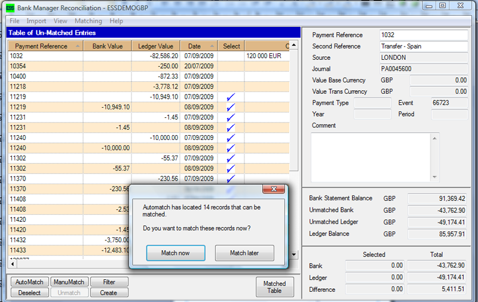Screen dimensions: 478x302
Task: Sort by the Payment Reference column arrow
Action: tap(78, 46)
